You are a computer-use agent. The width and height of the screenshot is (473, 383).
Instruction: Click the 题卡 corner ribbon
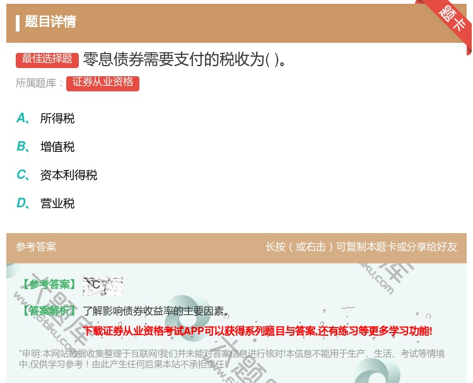pyautogui.click(x=450, y=23)
